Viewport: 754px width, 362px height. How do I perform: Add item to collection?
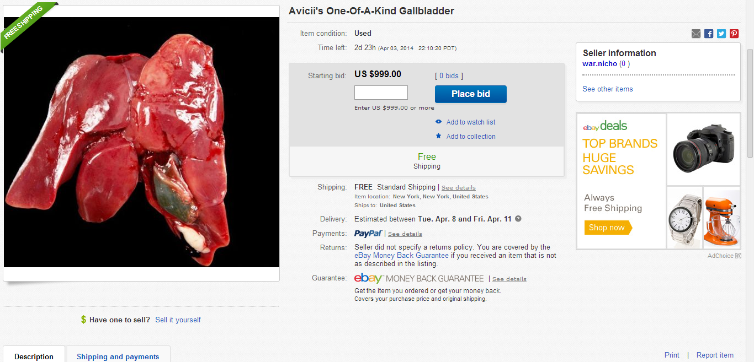coord(470,137)
